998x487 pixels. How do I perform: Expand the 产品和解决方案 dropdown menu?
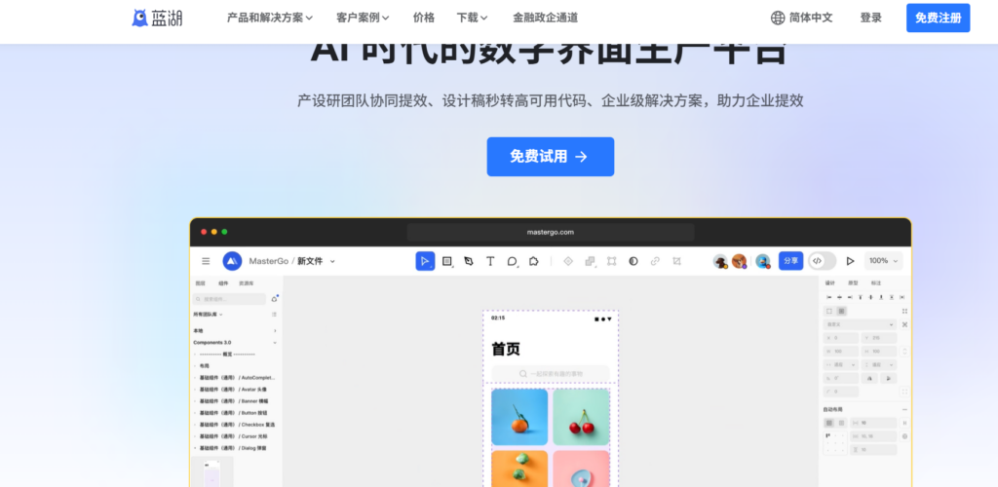[269, 18]
